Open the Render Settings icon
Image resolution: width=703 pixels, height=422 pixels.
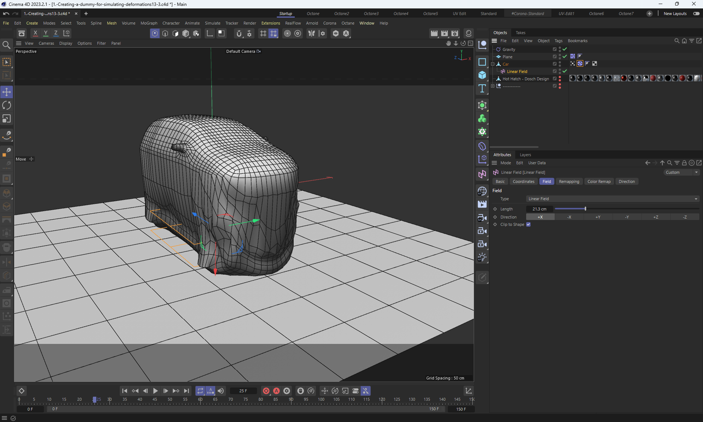tap(455, 33)
